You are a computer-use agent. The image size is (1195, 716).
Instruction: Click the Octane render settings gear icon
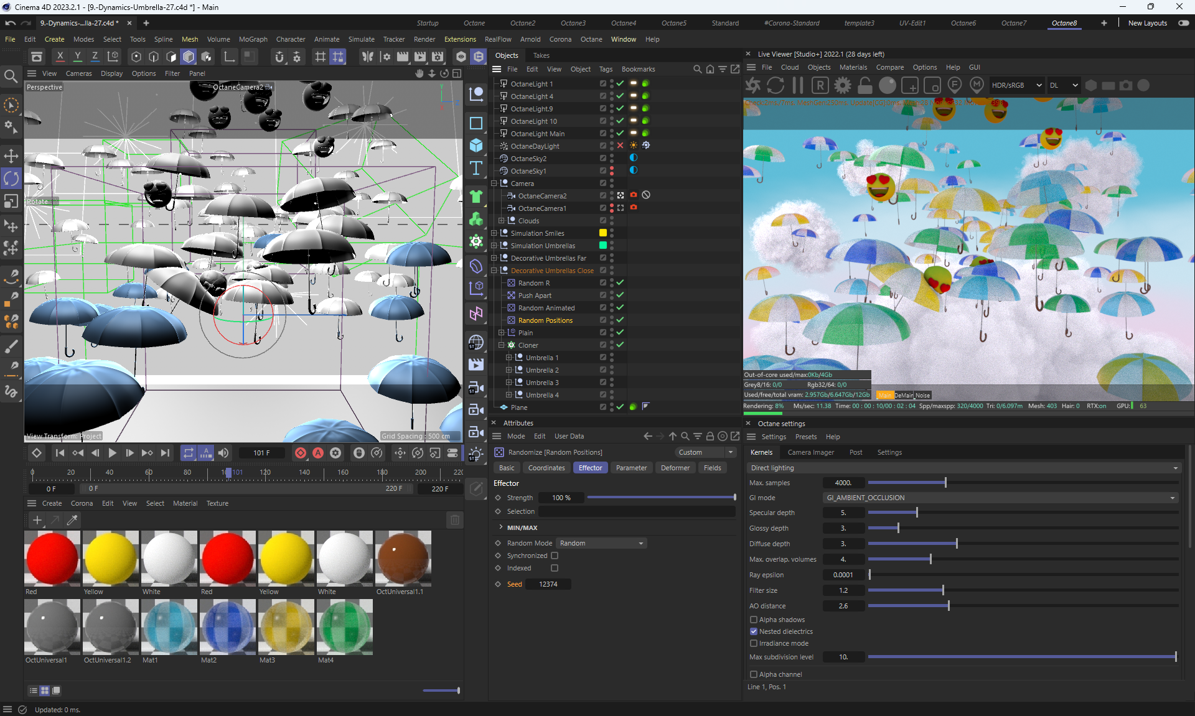(843, 85)
